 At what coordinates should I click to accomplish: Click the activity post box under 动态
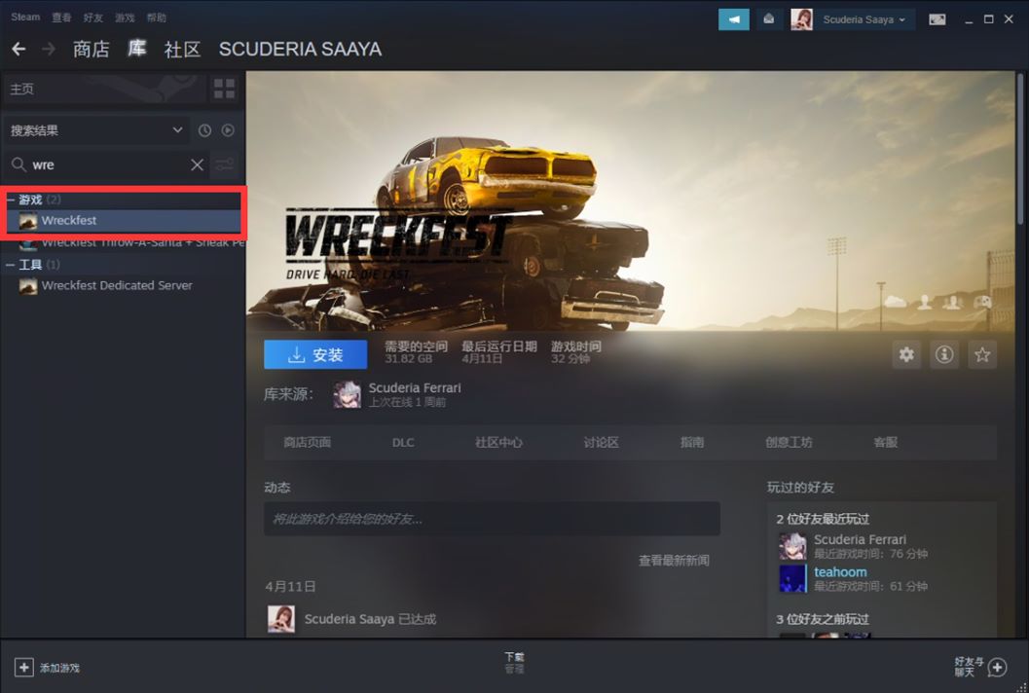[x=493, y=519]
